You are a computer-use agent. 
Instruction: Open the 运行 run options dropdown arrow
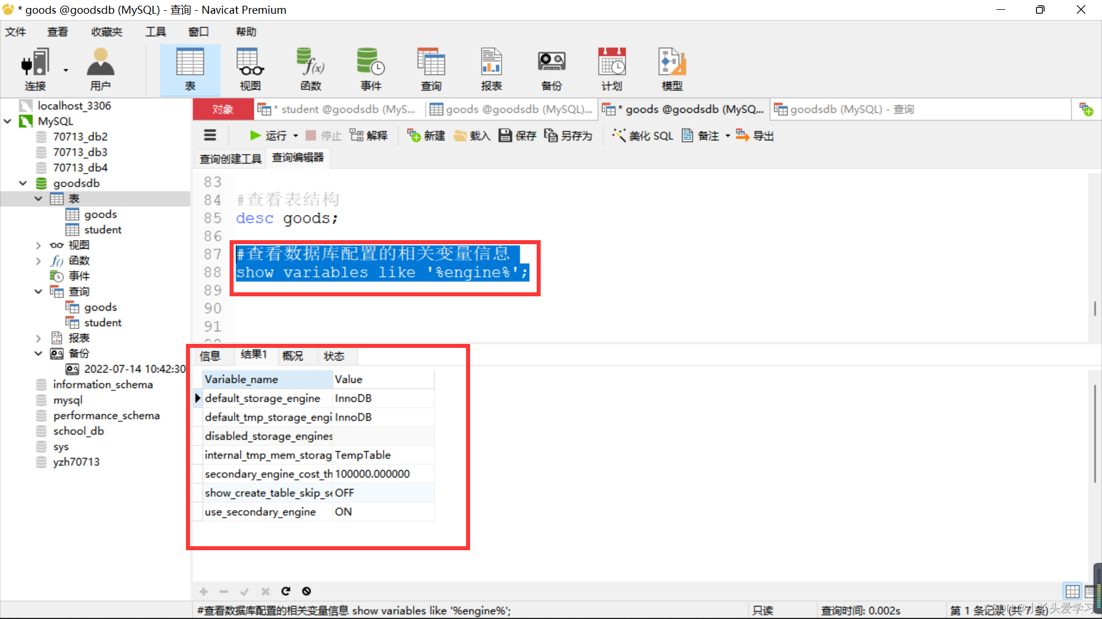(296, 136)
